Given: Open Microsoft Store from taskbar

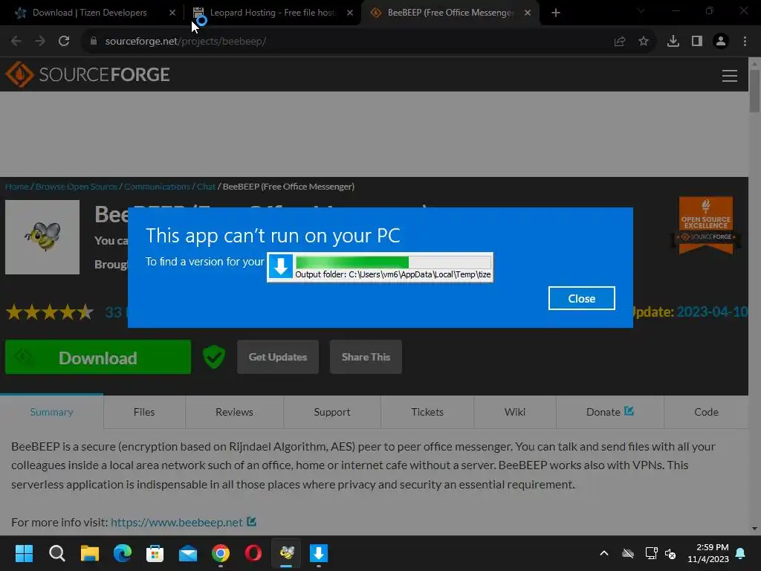Looking at the screenshot, I should point(155,553).
